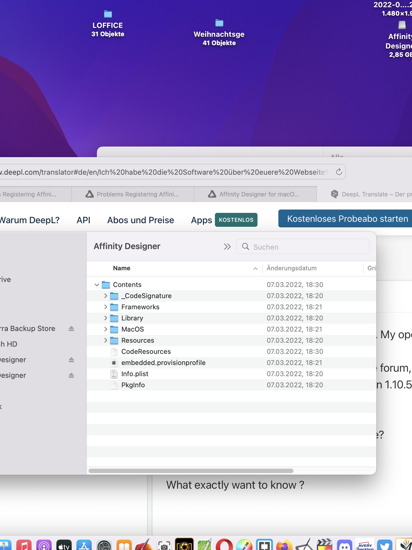Open the Avery Zweckform app in Dock

pyautogui.click(x=365, y=544)
